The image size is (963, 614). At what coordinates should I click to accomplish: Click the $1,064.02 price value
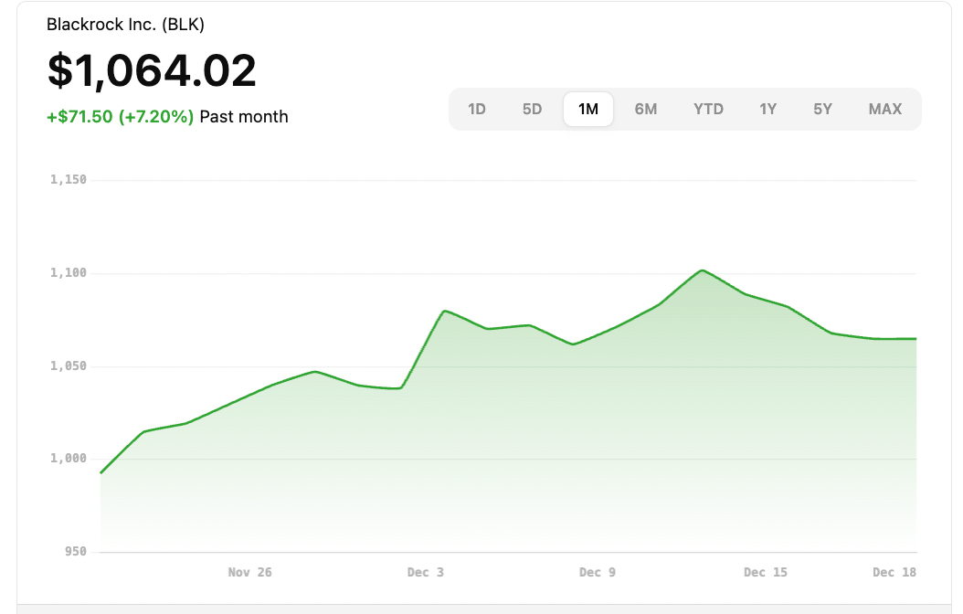(152, 70)
